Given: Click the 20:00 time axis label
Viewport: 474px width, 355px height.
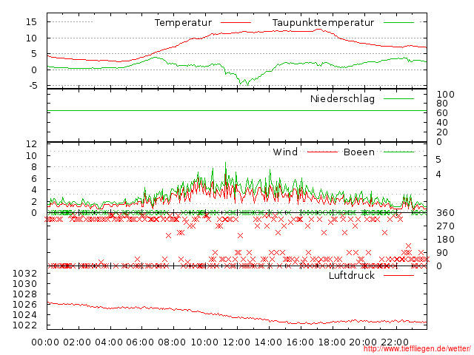Looking at the screenshot, I should 363,342.
